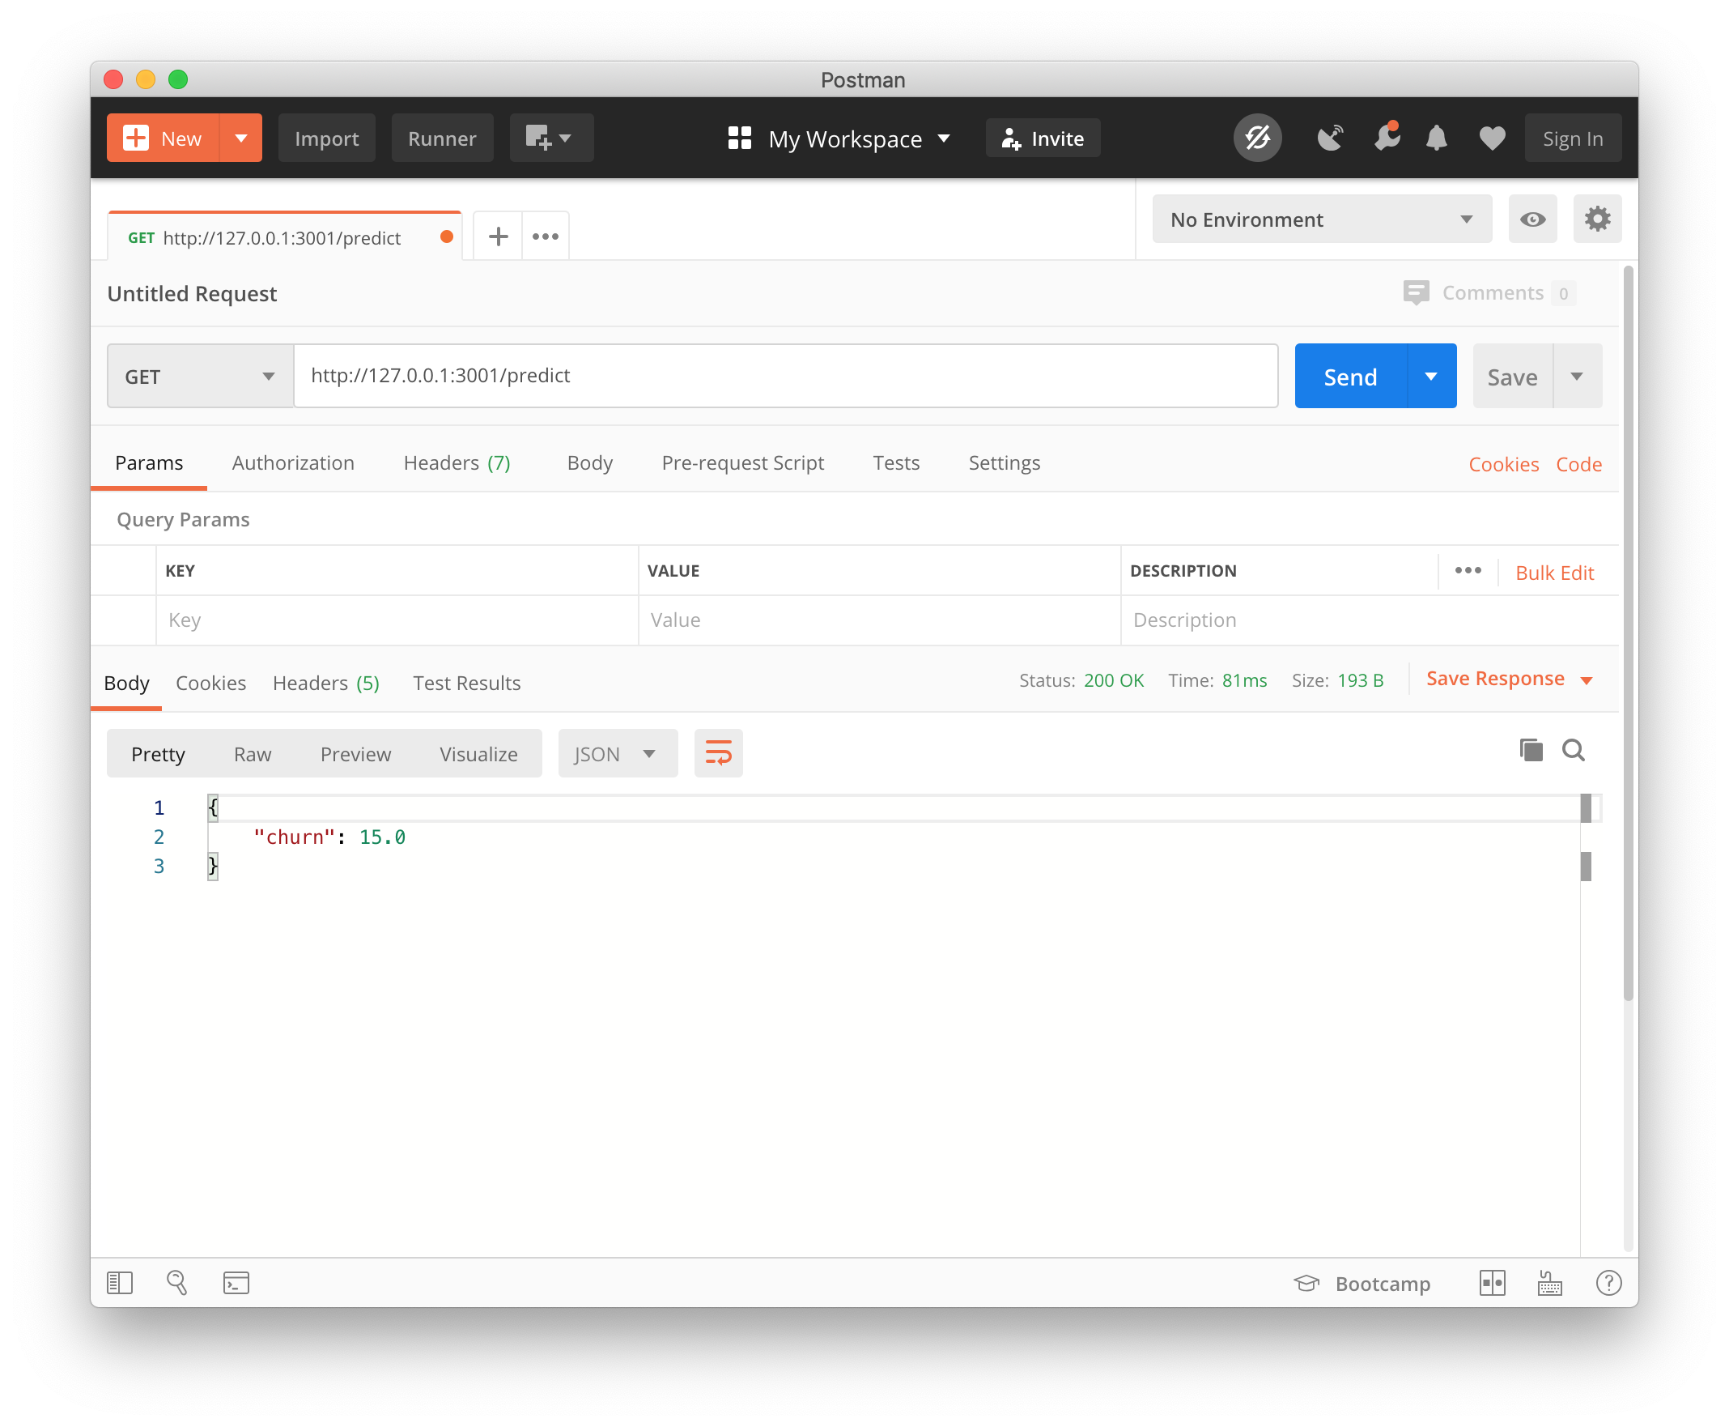Open the Save options dropdown arrow
Image resolution: width=1729 pixels, height=1427 pixels.
pyautogui.click(x=1576, y=377)
